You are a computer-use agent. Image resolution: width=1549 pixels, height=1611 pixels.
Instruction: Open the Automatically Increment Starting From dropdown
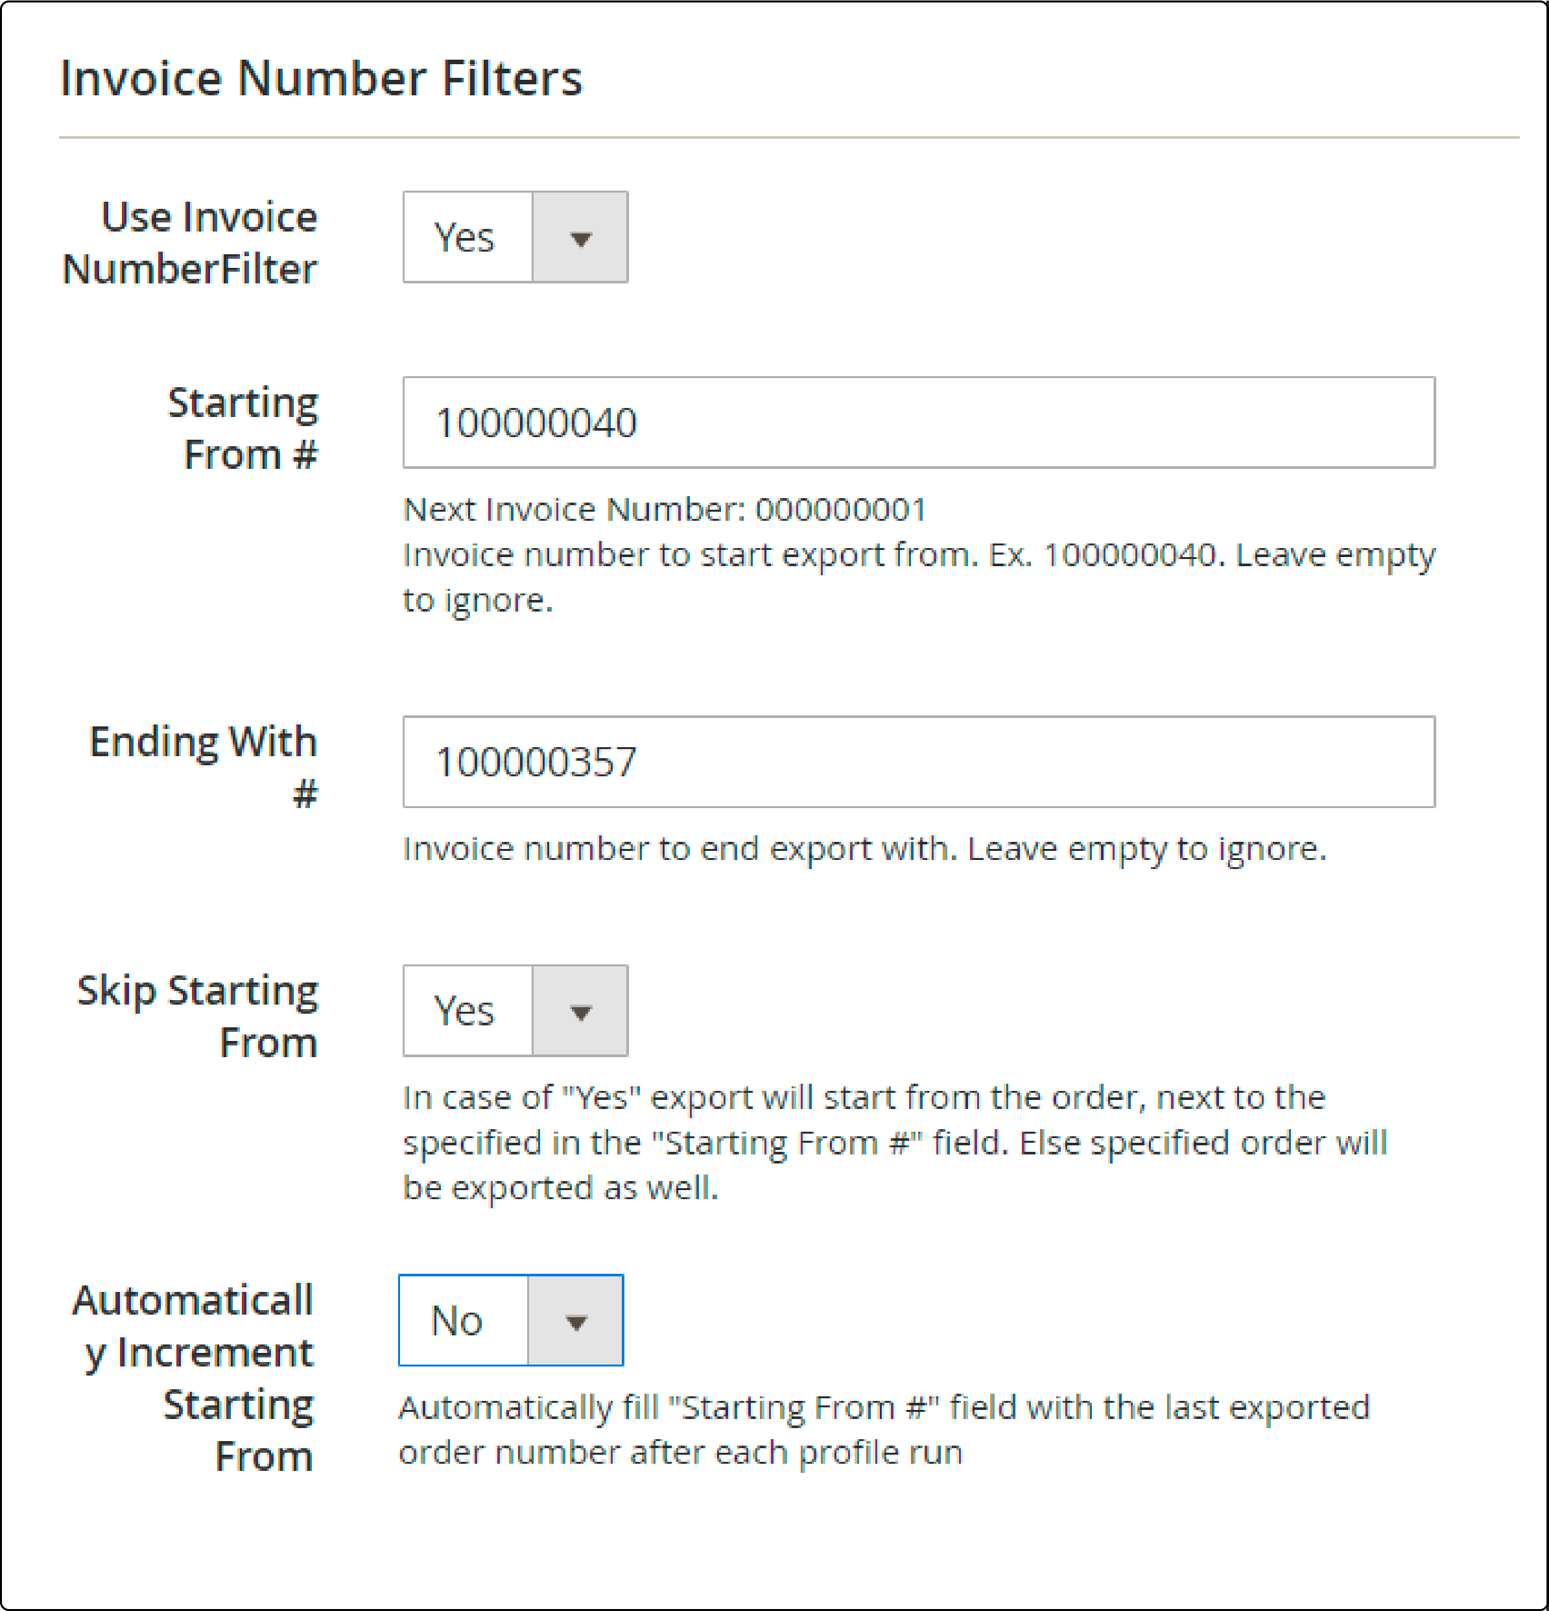511,1321
